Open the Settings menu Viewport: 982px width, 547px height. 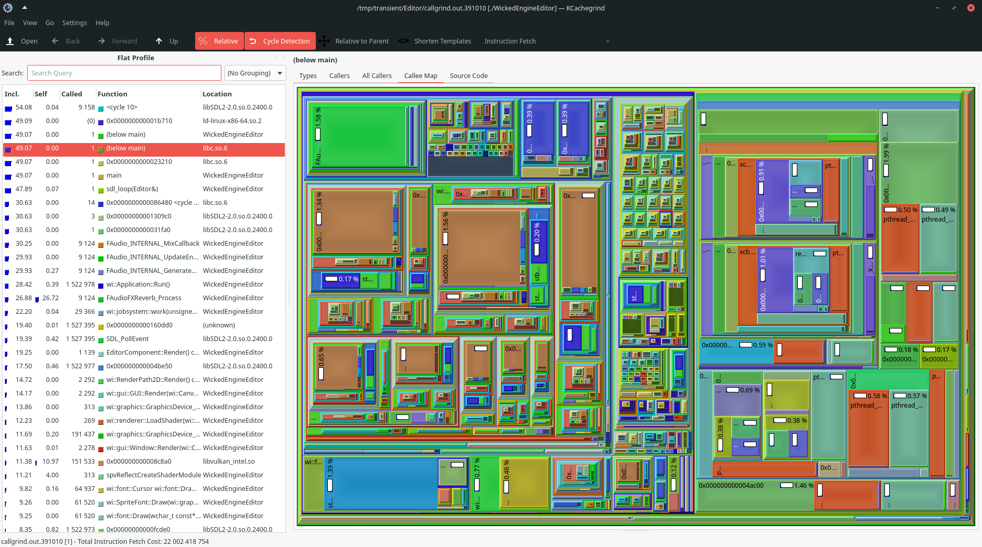pyautogui.click(x=74, y=23)
